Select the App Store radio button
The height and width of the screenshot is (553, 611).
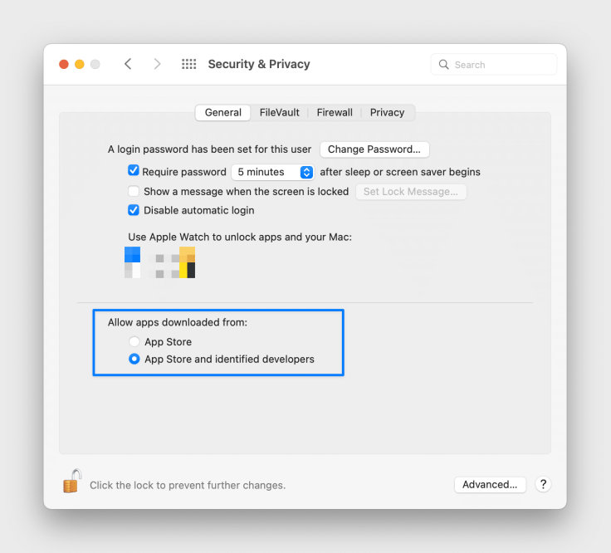[x=134, y=341]
